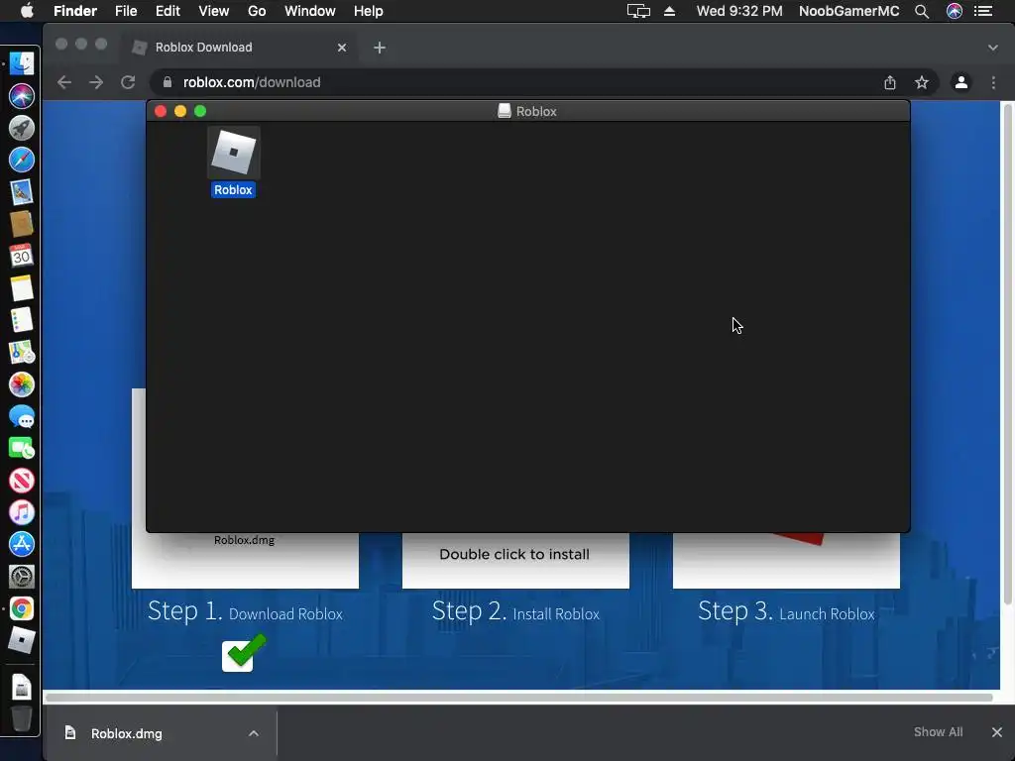Reload the Roblox download page
The image size is (1015, 761).
[x=128, y=82]
